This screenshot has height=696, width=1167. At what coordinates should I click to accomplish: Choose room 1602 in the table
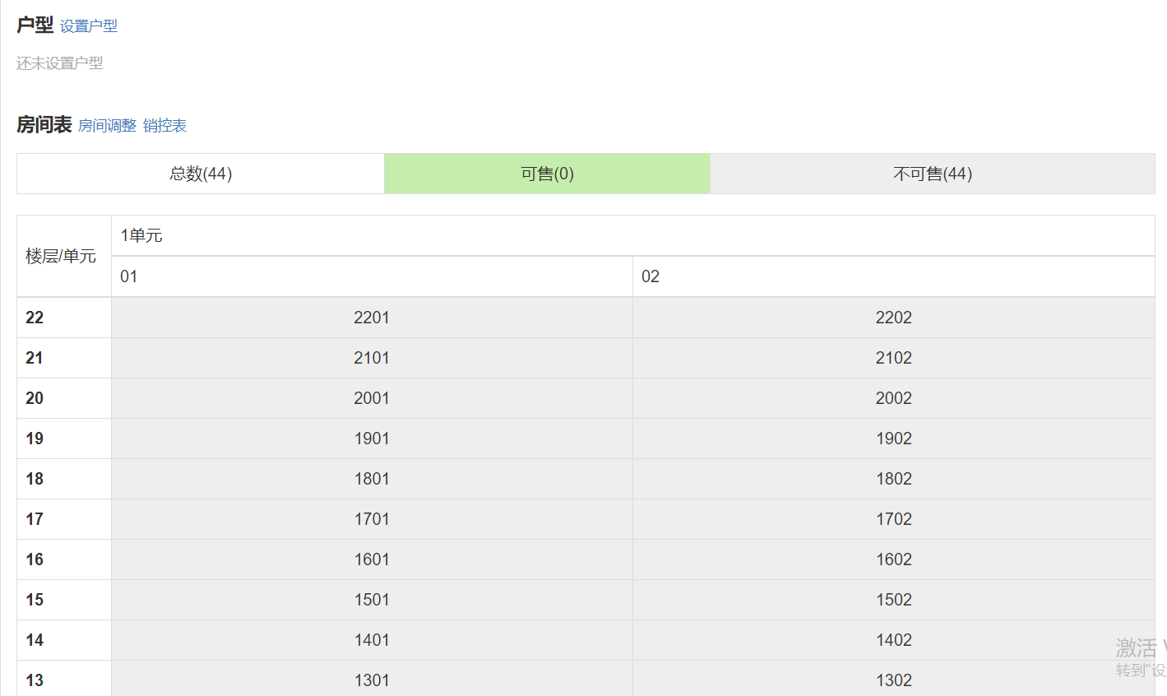click(893, 559)
